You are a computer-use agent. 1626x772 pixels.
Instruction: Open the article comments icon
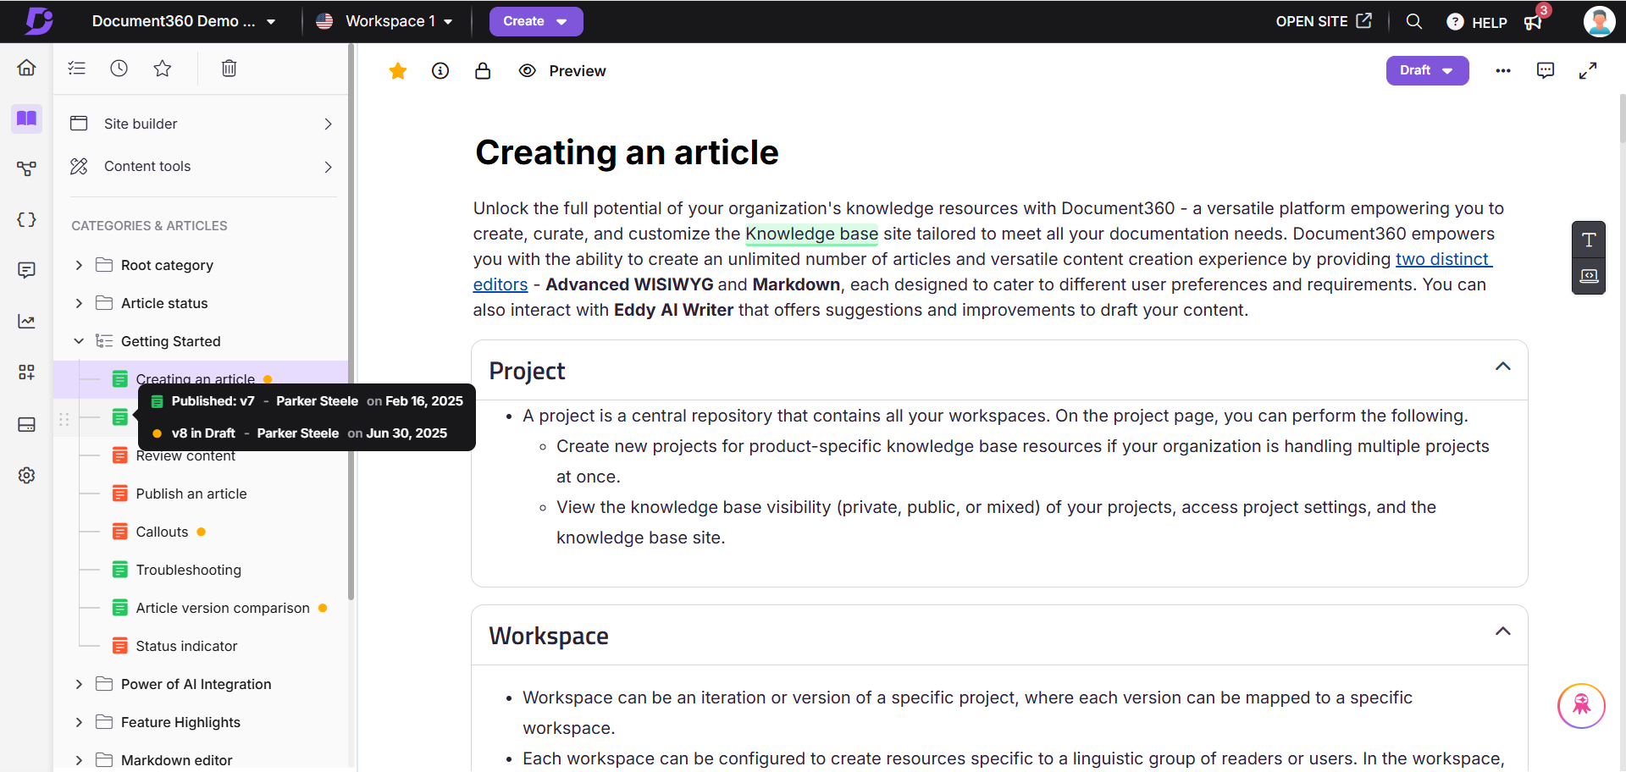[x=1546, y=70]
